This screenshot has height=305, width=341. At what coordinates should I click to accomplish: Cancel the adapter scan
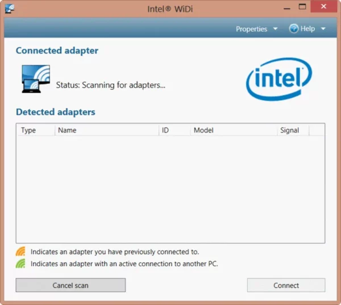70,285
